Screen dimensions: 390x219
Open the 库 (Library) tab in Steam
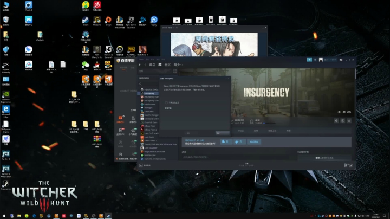tap(160, 65)
